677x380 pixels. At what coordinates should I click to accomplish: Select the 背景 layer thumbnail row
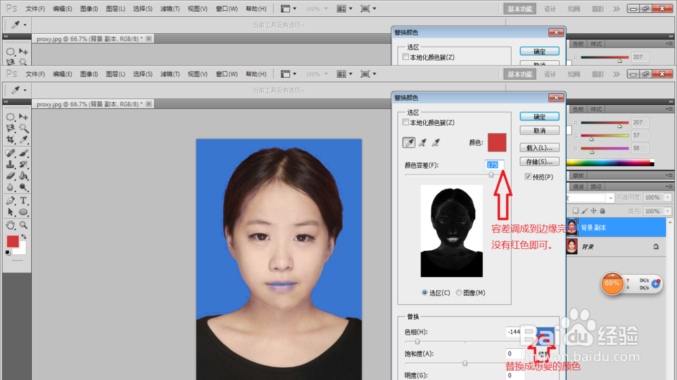coord(616,246)
